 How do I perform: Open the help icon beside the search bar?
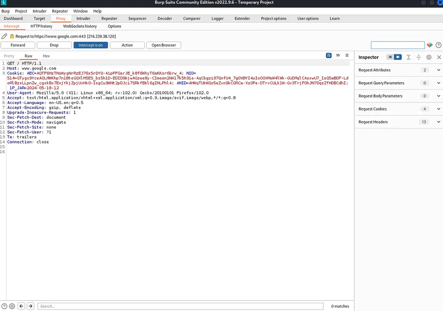coord(4,306)
